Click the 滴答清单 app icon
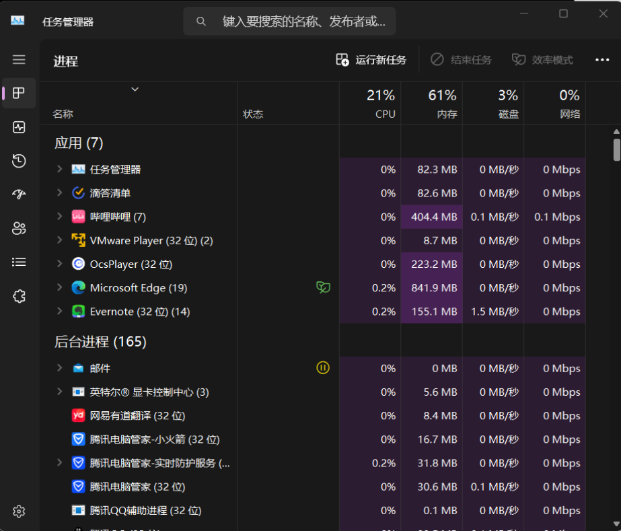Screen dimensions: 621x531 pos(79,193)
